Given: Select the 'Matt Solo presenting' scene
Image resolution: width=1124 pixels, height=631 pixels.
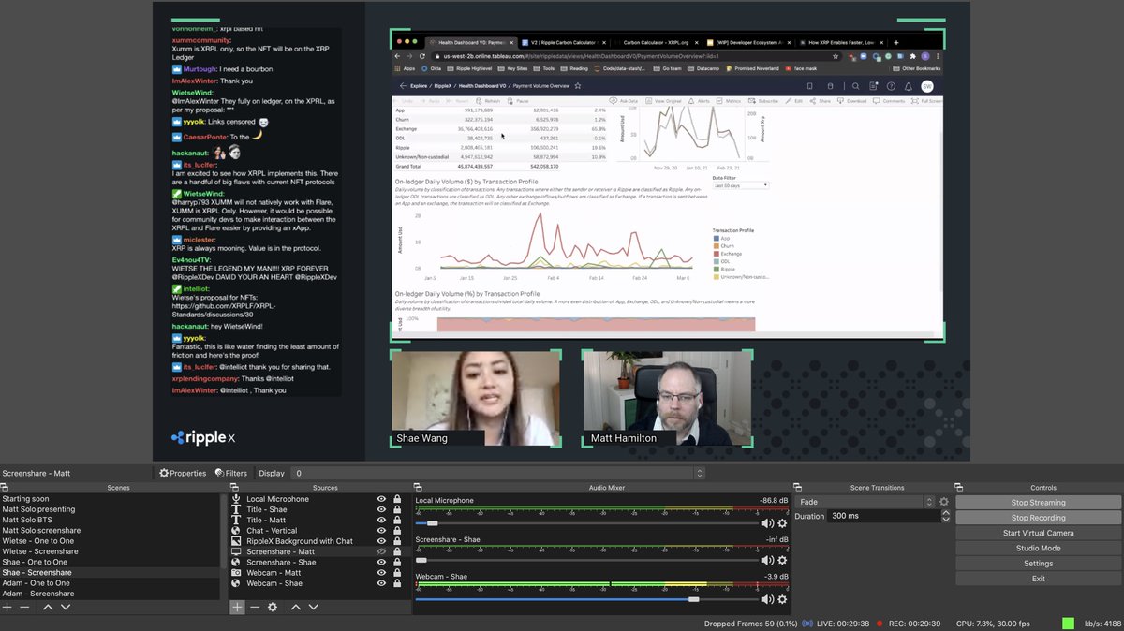Looking at the screenshot, I should click(111, 509).
